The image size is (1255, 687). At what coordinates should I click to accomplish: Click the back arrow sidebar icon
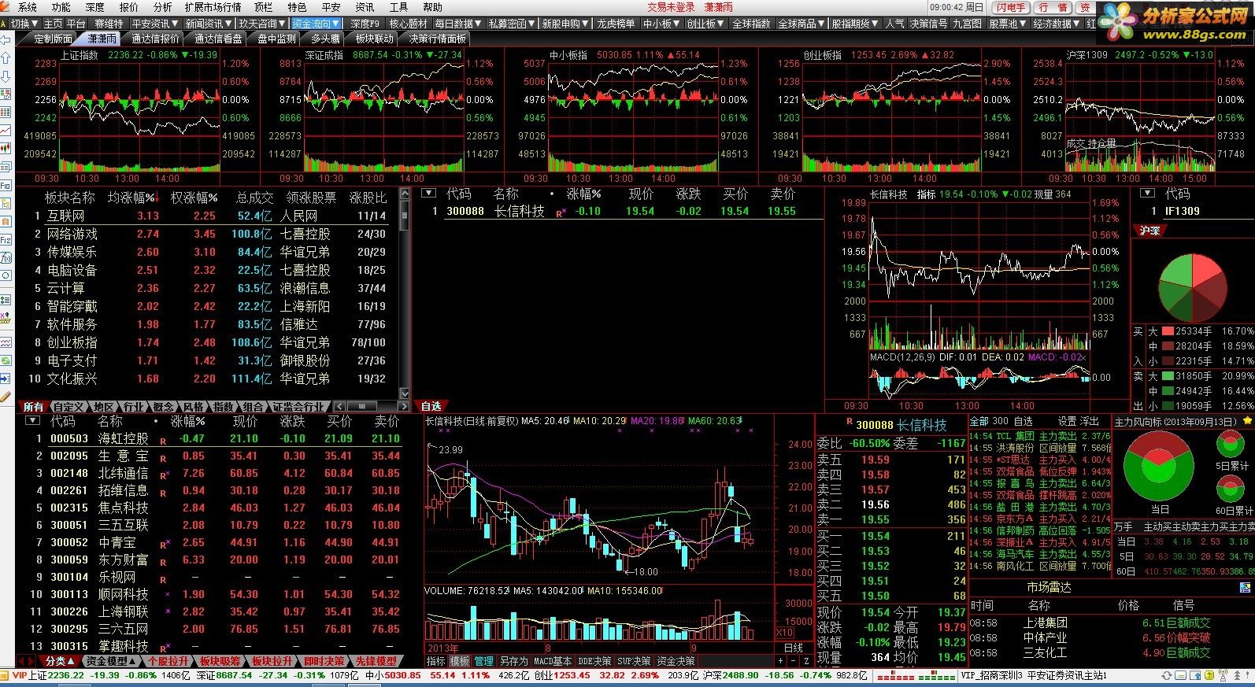(x=6, y=40)
